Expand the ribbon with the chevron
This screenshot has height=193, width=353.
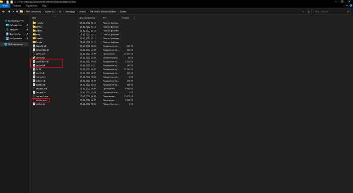(347, 6)
